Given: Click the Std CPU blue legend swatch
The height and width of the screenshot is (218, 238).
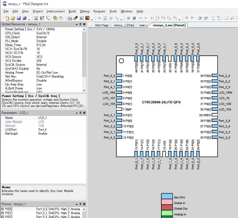Looking at the screenshot, I should tap(167, 196).
